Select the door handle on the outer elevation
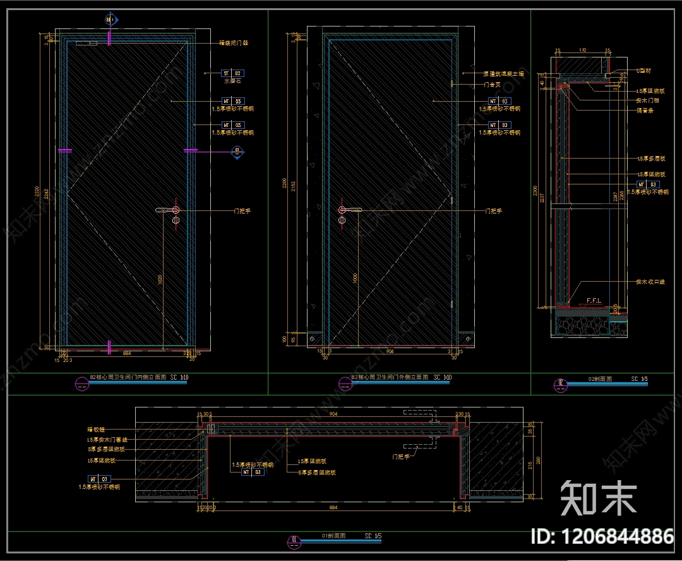 click(350, 210)
